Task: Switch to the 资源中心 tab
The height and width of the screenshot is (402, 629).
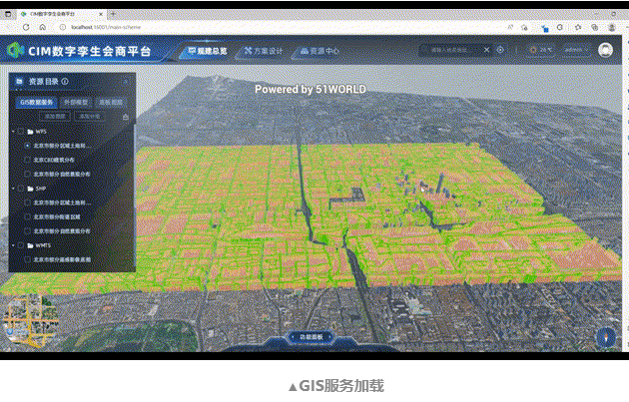Action: (x=318, y=50)
